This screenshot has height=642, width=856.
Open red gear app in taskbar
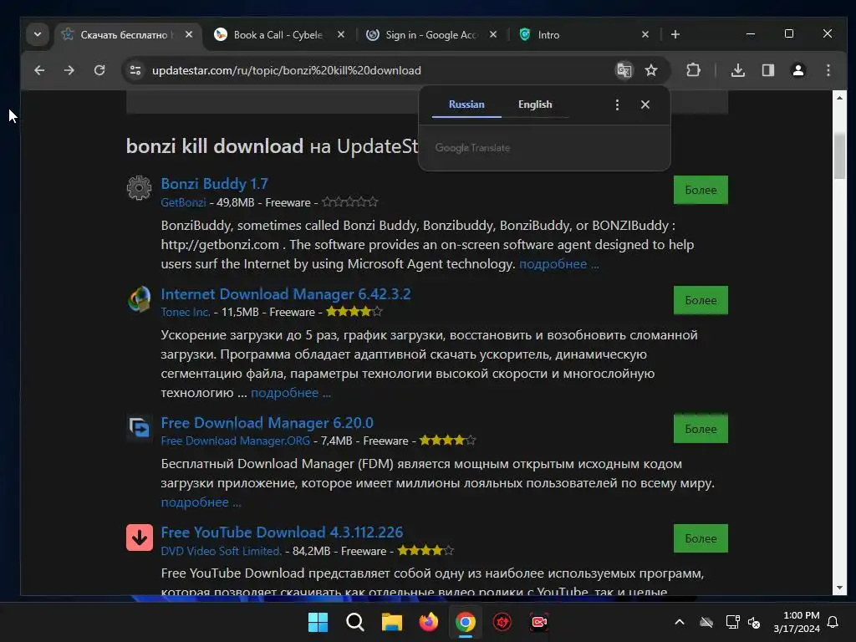[502, 622]
